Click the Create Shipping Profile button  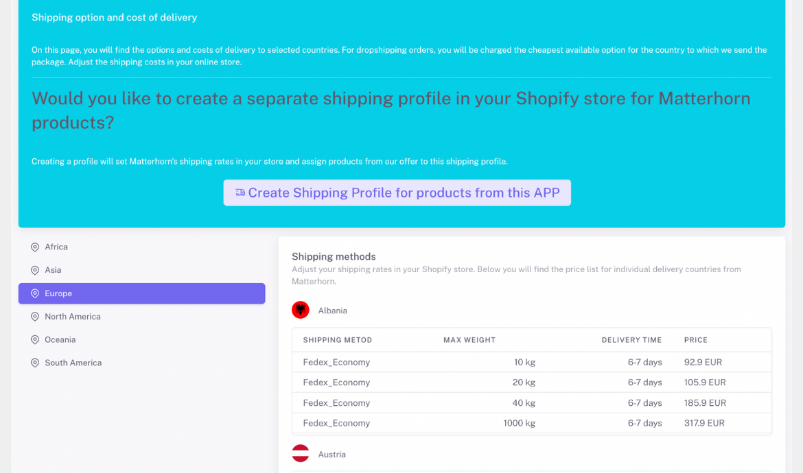pyautogui.click(x=397, y=193)
